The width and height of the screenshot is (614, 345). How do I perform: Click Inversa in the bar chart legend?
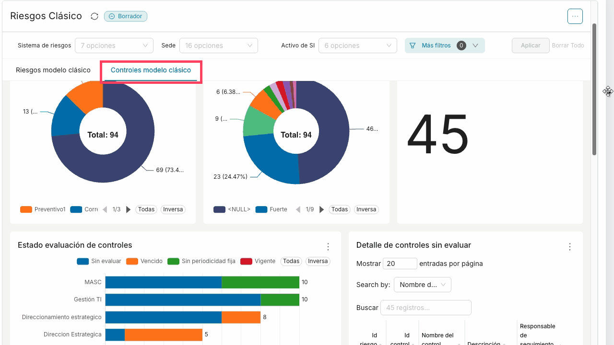318,261
